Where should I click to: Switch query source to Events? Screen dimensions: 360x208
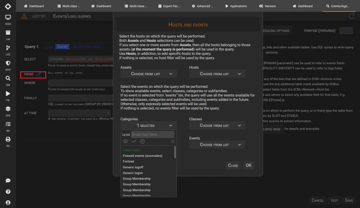[62, 47]
